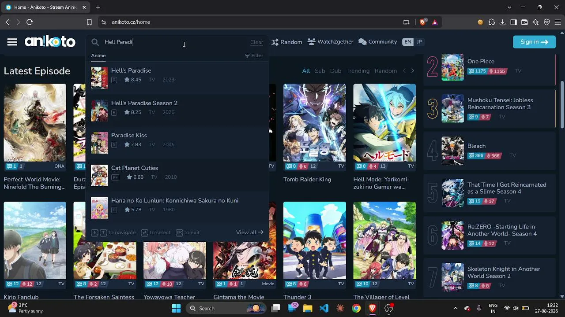Image resolution: width=565 pixels, height=317 pixels.
Task: Switch title language to EN
Action: [x=407, y=42]
